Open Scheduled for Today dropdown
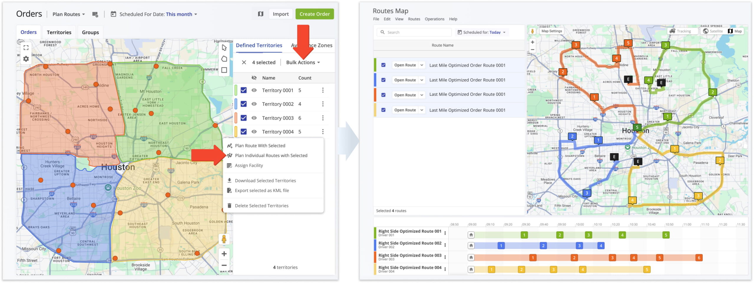 point(482,32)
